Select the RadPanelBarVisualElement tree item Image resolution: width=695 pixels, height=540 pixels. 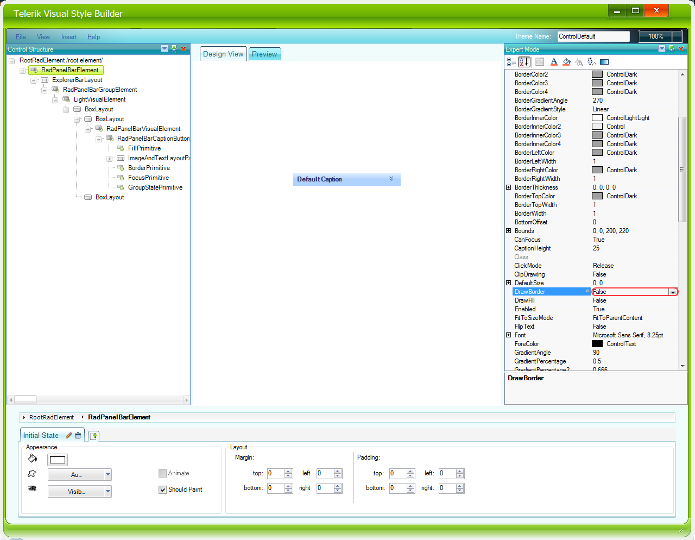tap(143, 129)
